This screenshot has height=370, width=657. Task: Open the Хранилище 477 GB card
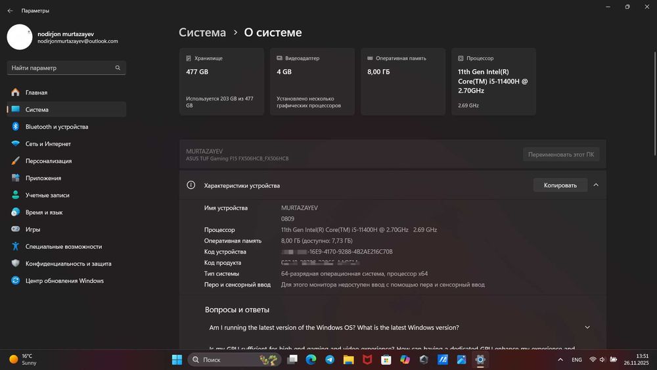click(x=221, y=81)
